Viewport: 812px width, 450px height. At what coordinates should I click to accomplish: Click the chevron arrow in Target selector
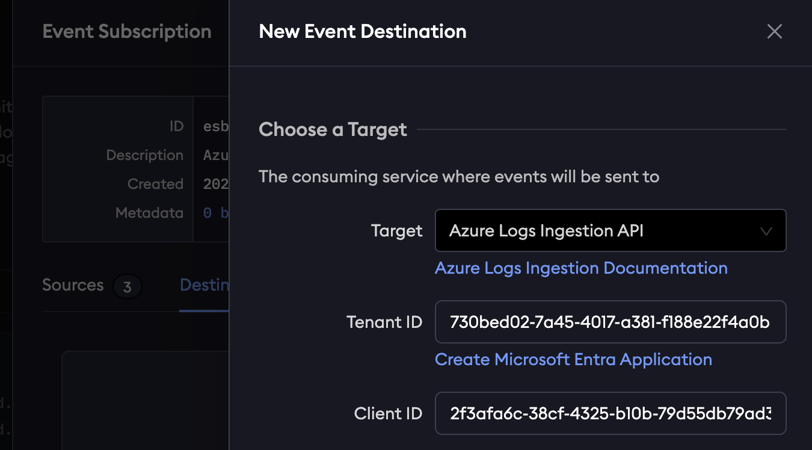(766, 231)
